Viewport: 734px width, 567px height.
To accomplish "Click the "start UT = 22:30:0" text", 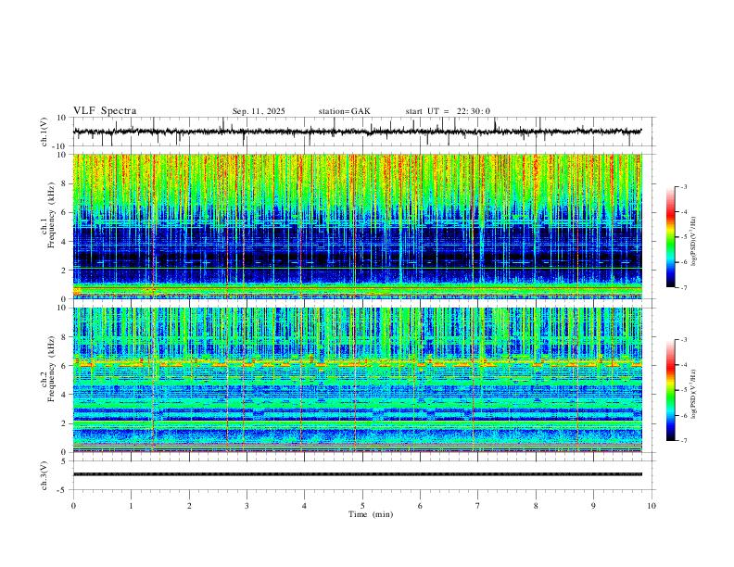I will 448,111.
